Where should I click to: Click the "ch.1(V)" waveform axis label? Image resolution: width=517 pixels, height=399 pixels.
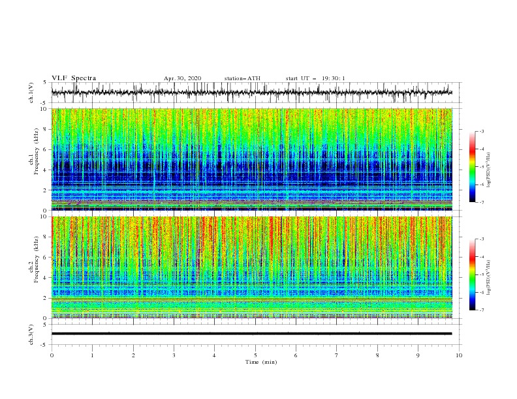(31, 93)
